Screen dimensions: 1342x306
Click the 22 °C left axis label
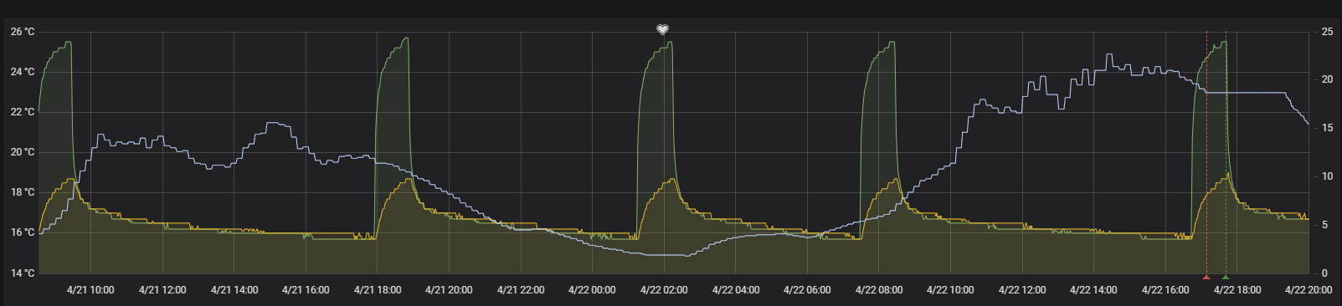point(23,112)
